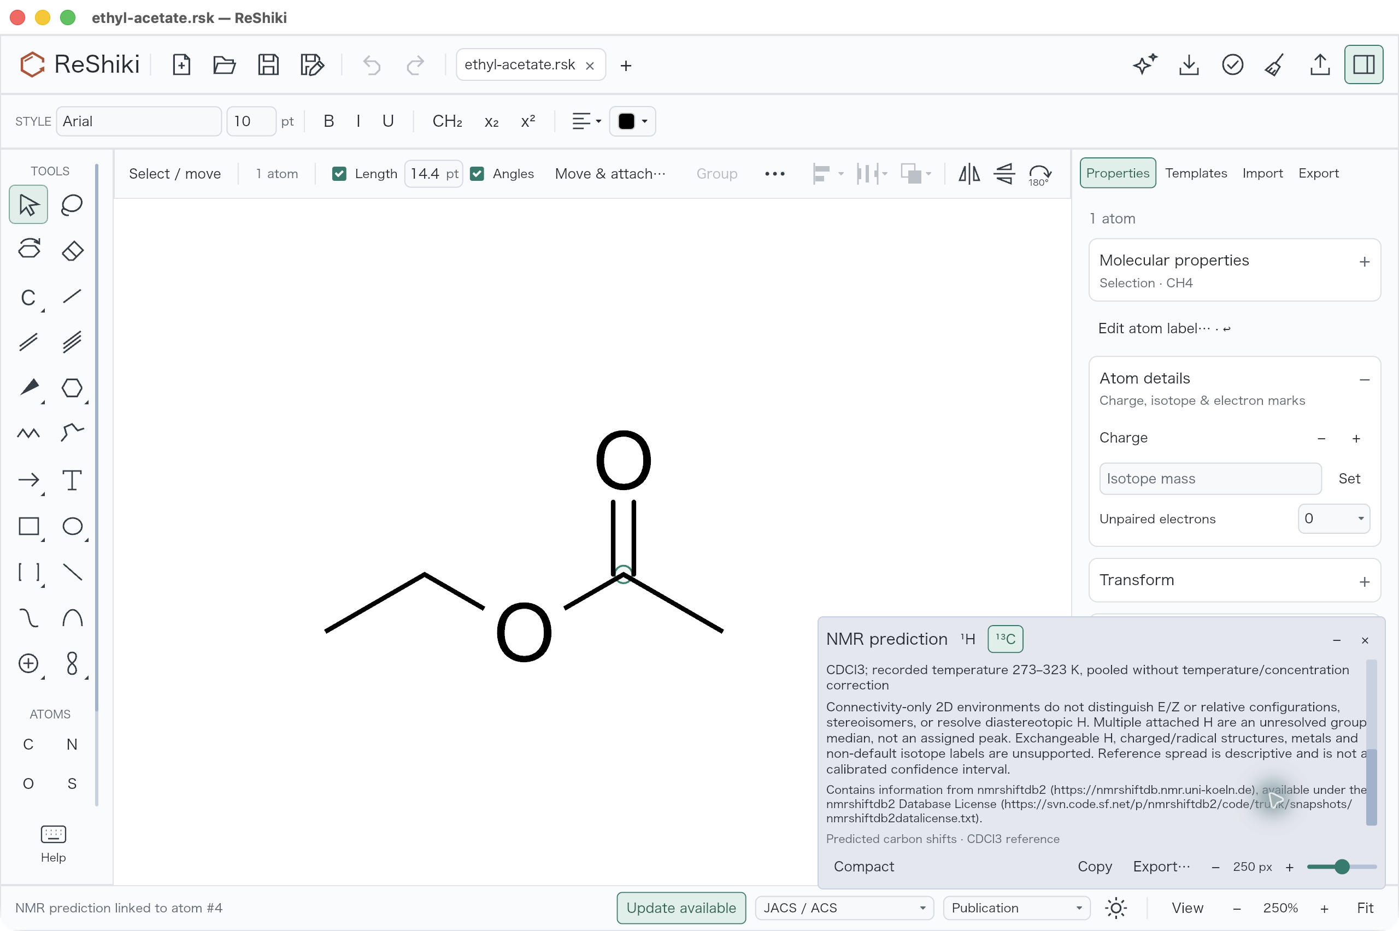Image resolution: width=1399 pixels, height=931 pixels.
Task: Select the rectangle shape tool
Action: (28, 526)
